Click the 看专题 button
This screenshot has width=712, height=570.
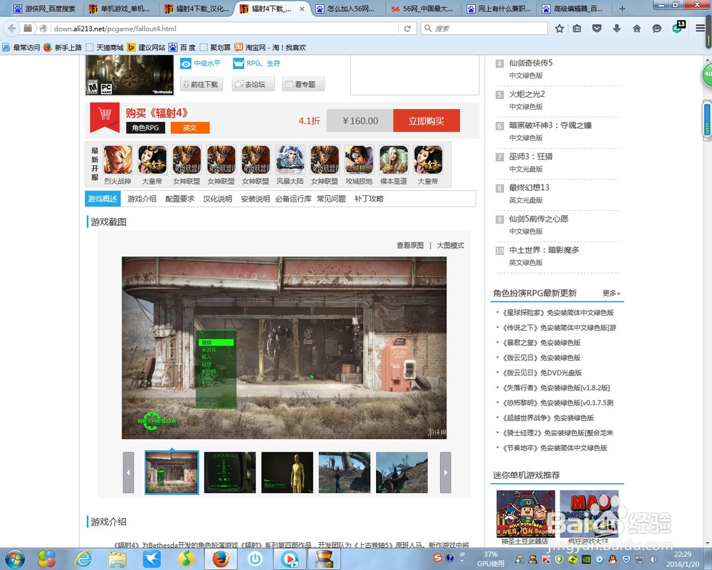click(303, 84)
